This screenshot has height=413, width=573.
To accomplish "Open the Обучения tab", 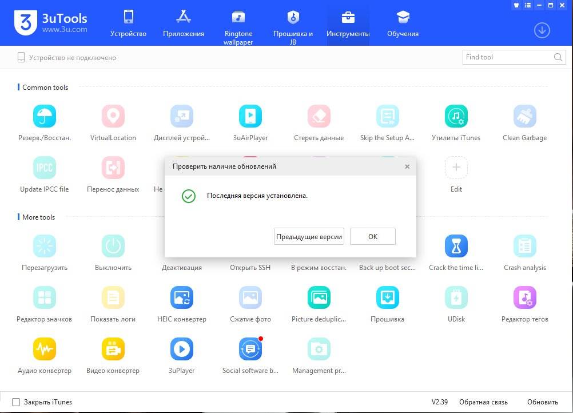I will [x=403, y=23].
